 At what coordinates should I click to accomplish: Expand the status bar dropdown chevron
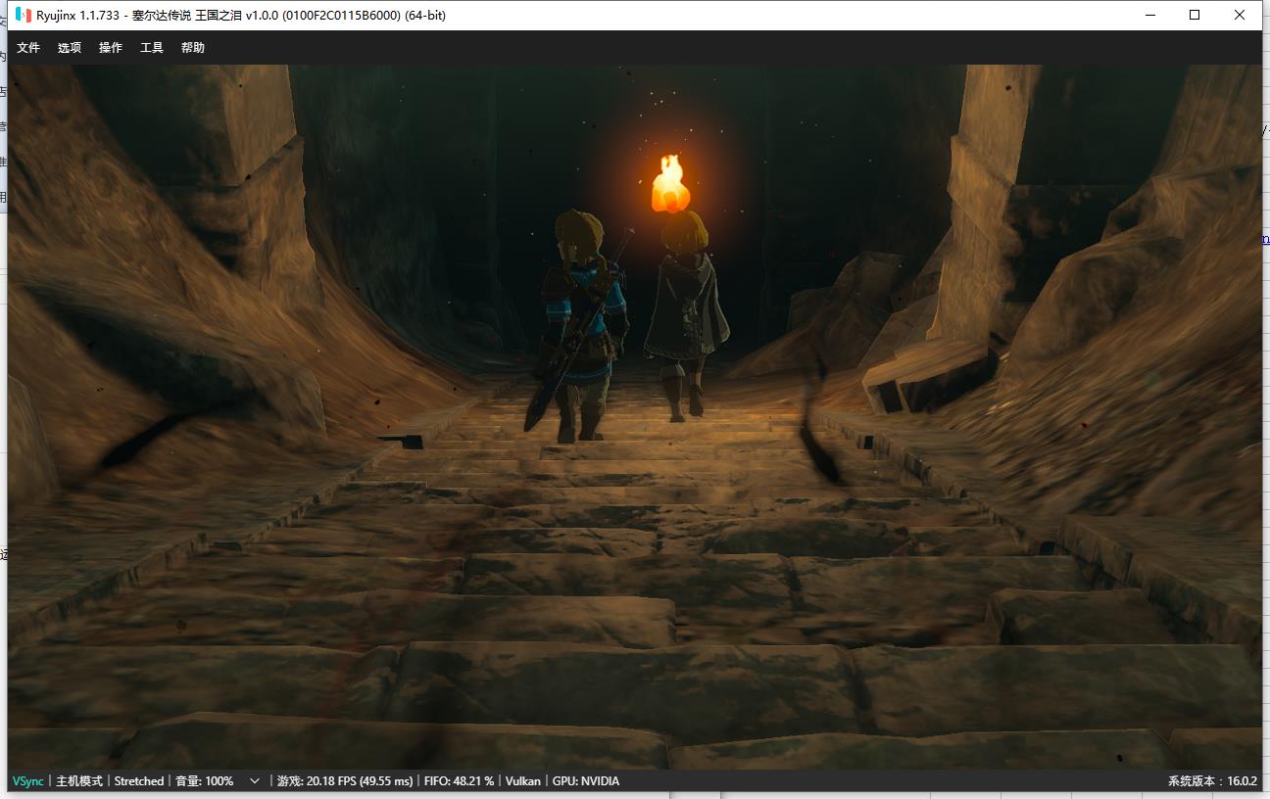[x=255, y=780]
